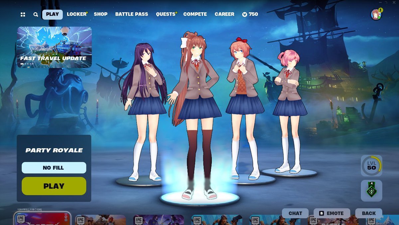This screenshot has height=225, width=399.
Task: Open the LOCKER tab
Action: (77, 14)
